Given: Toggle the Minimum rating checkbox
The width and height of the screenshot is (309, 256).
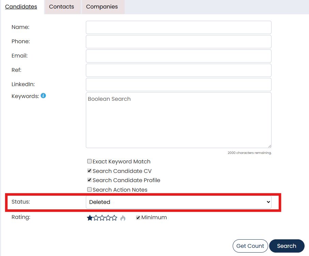Looking at the screenshot, I should (x=138, y=218).
